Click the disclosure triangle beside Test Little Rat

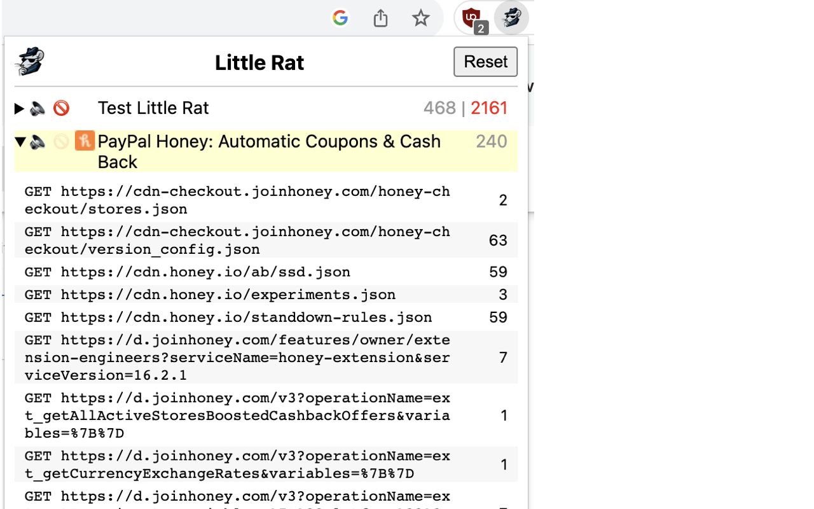pos(19,108)
